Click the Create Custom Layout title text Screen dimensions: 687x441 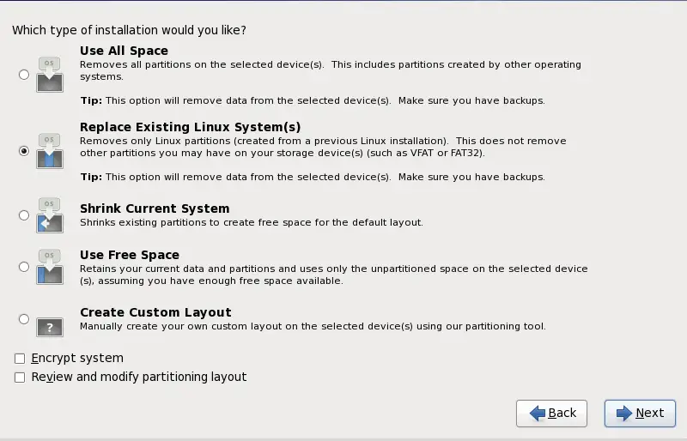click(155, 312)
